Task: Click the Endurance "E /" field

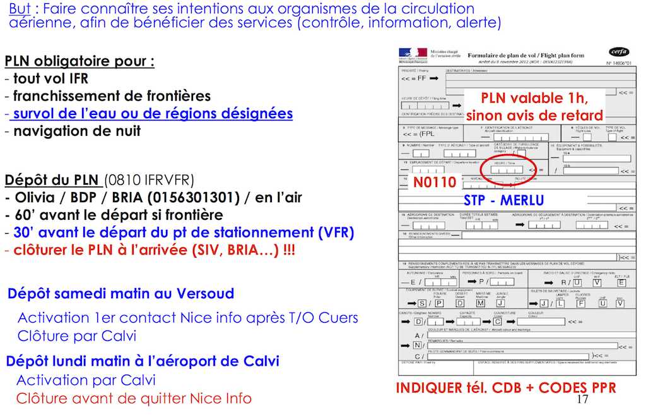Action: [440, 282]
